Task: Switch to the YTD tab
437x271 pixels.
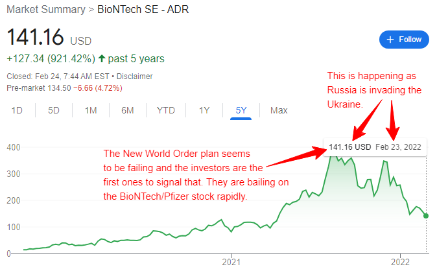Action: 165,110
